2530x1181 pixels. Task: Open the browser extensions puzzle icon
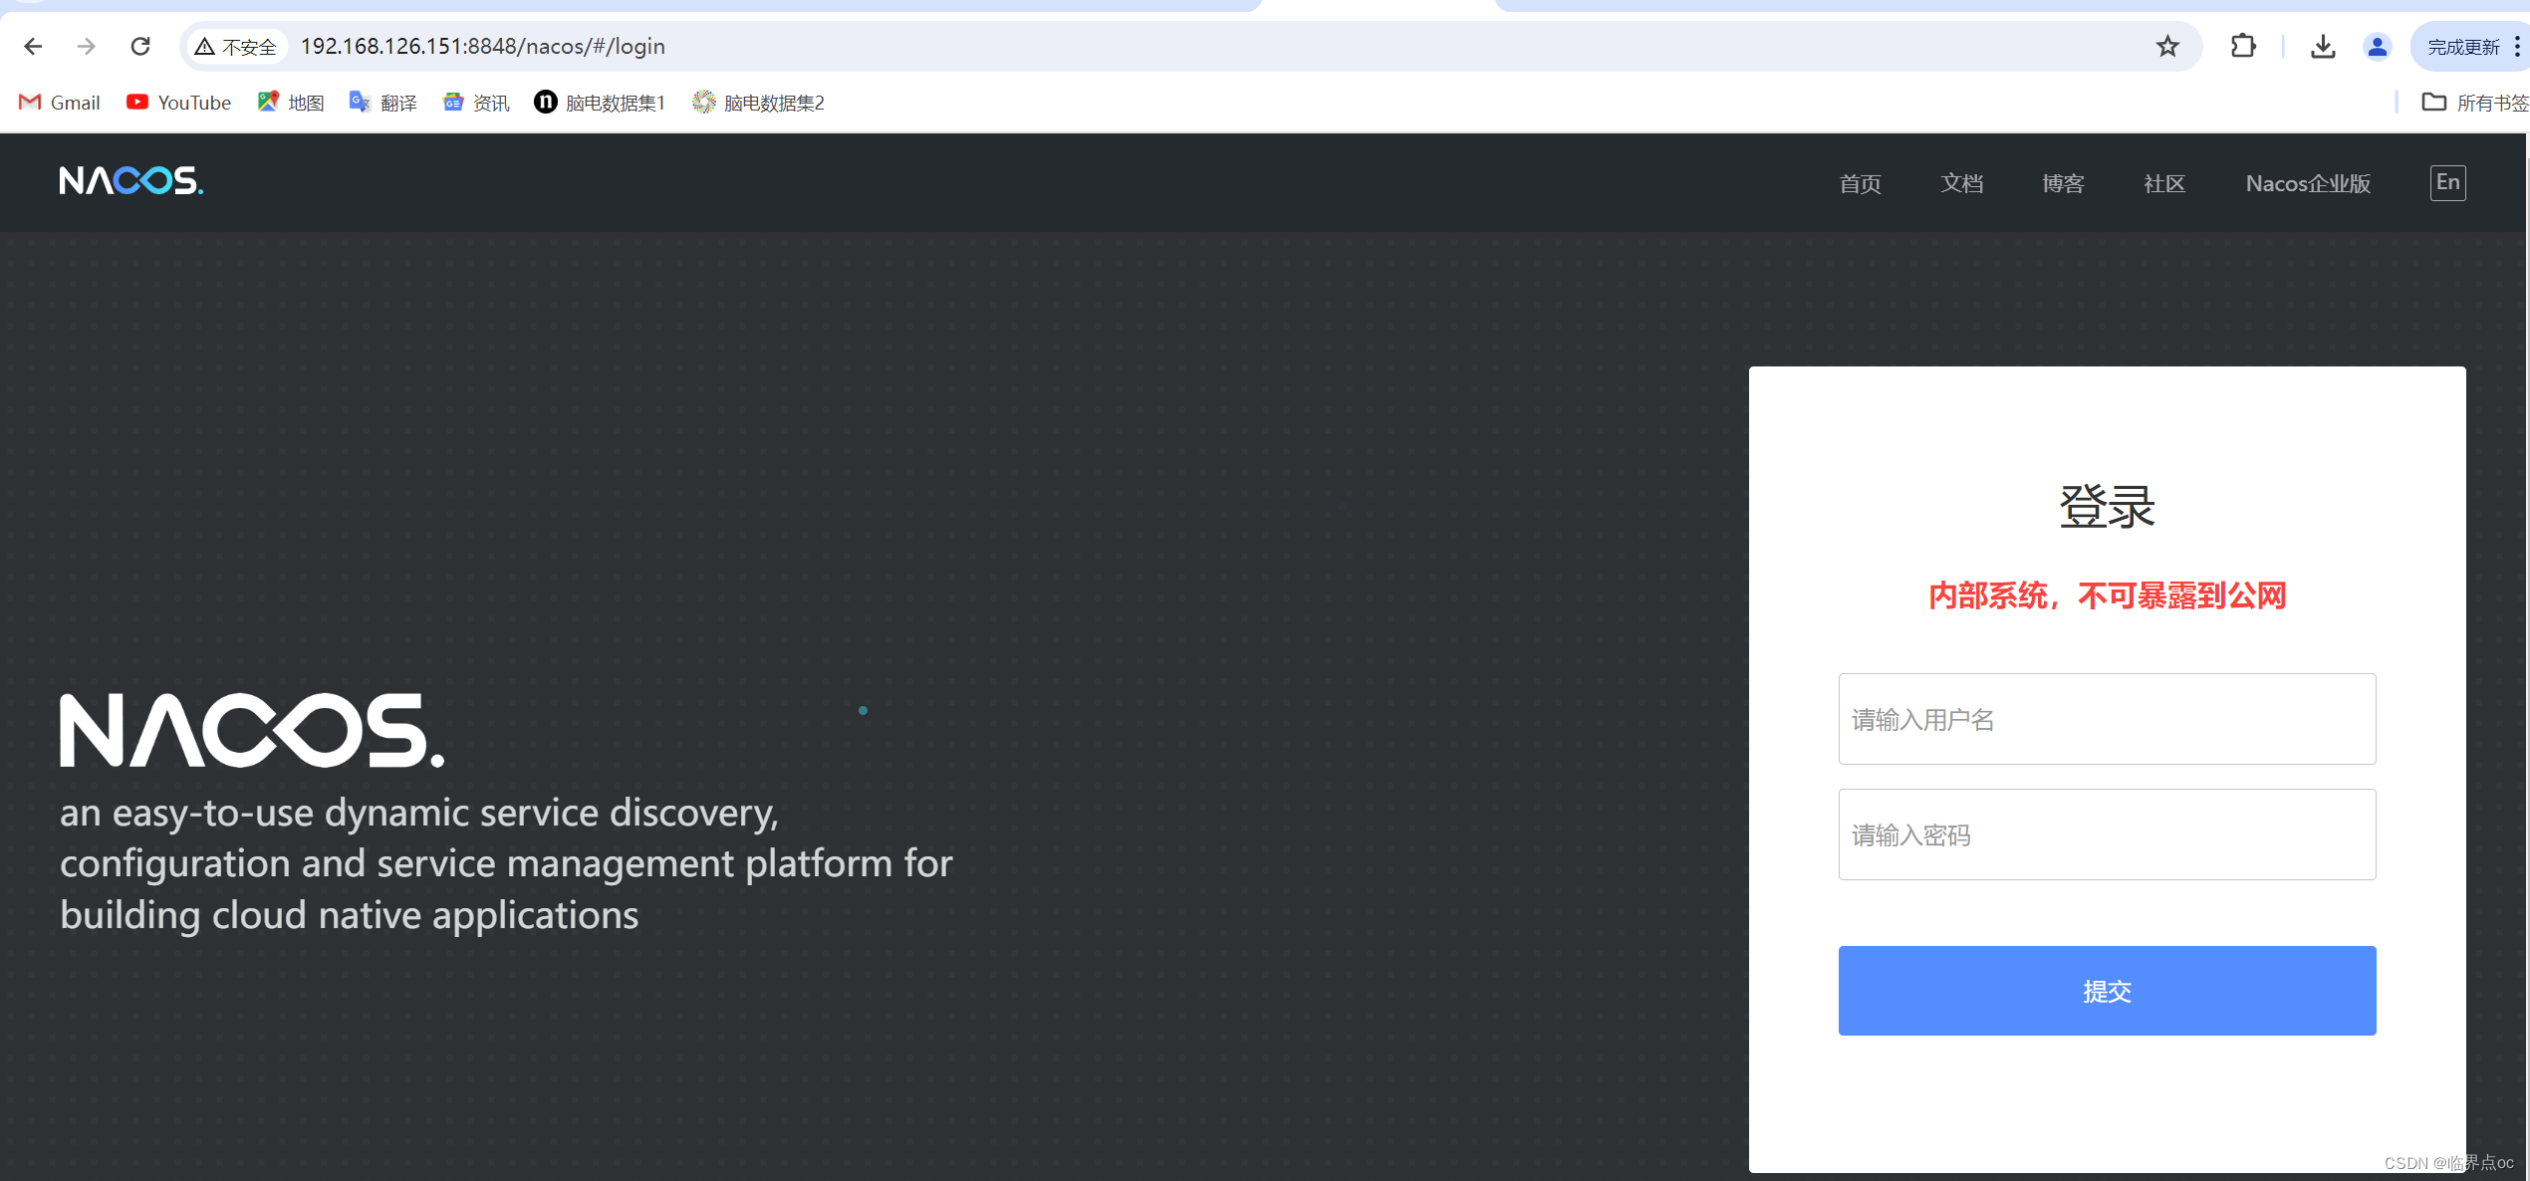click(2243, 46)
